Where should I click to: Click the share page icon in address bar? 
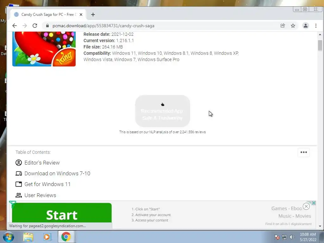tap(283, 26)
